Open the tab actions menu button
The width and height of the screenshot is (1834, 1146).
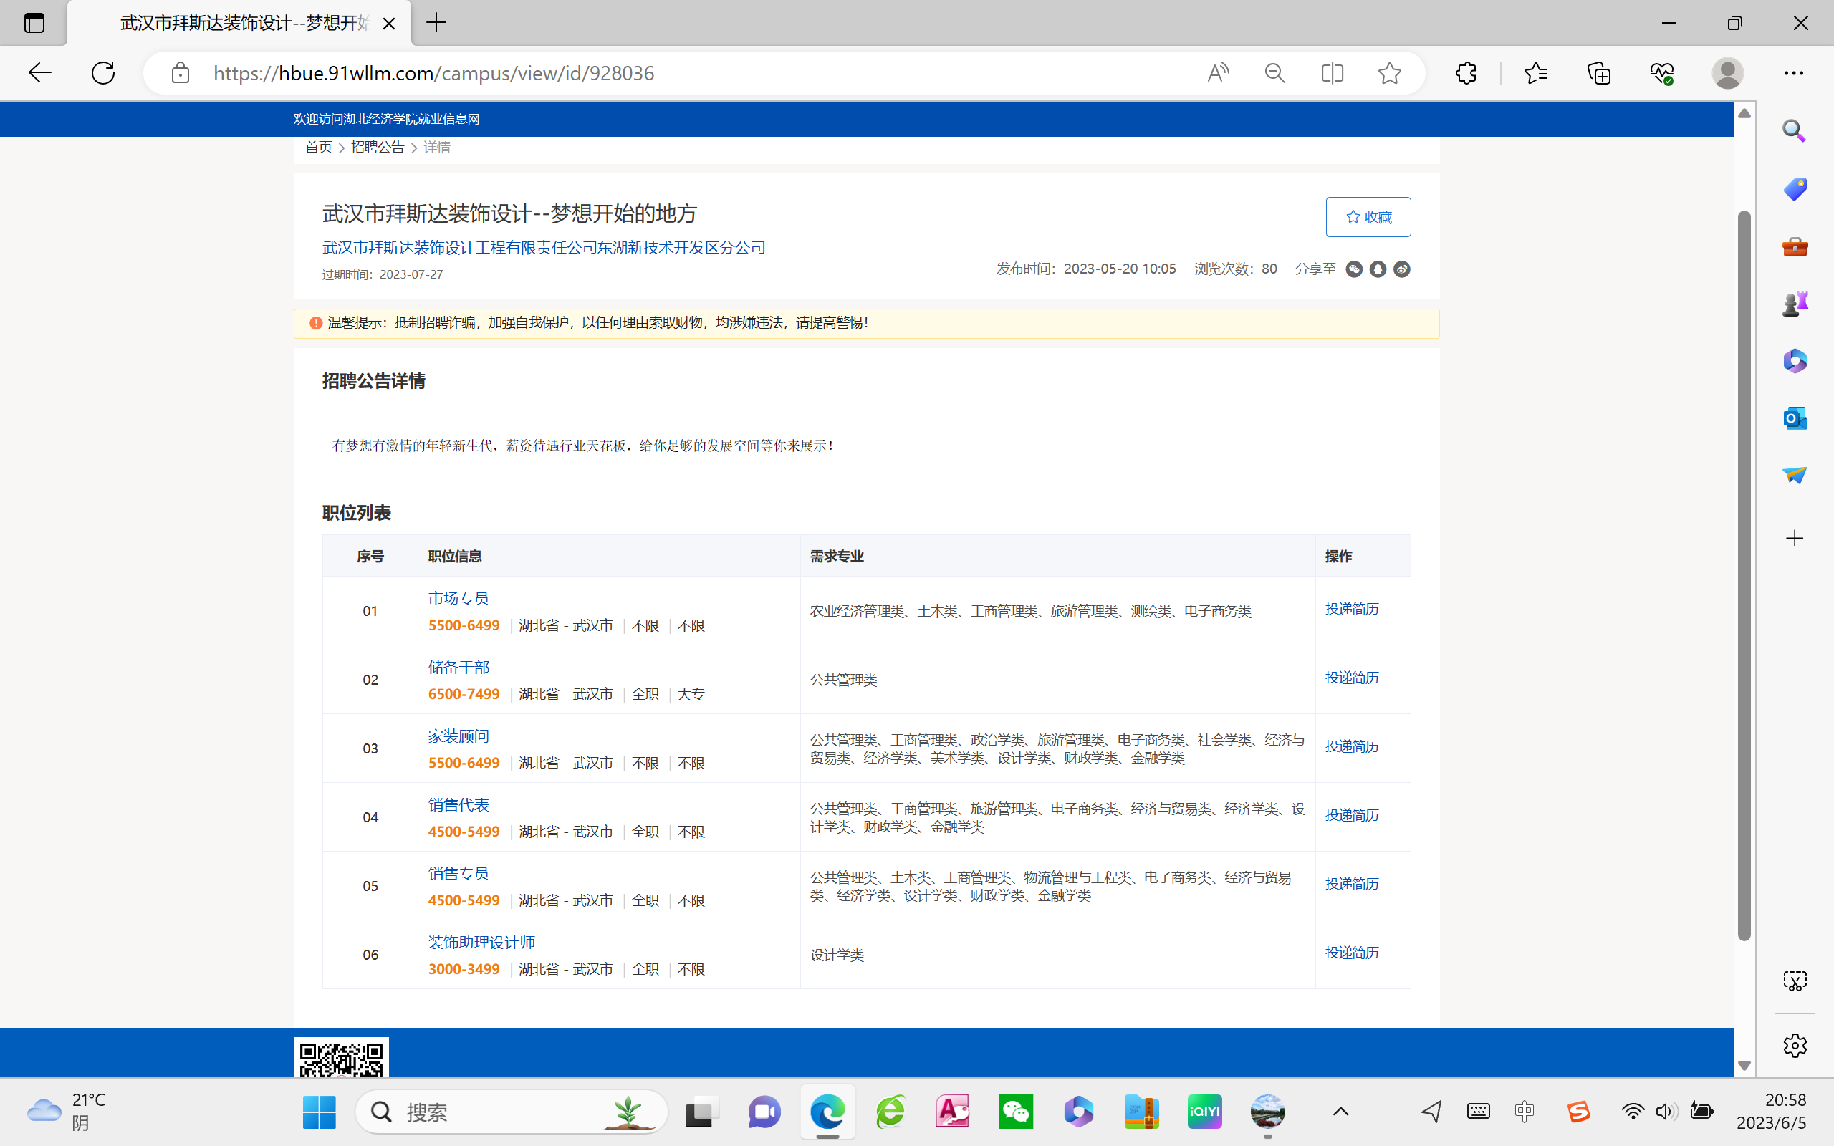tap(34, 23)
